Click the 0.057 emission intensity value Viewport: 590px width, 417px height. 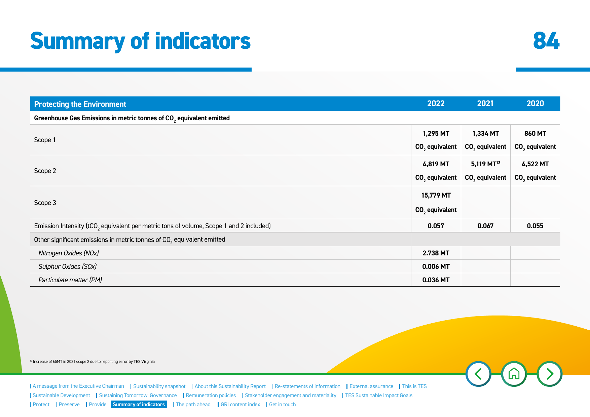(436, 226)
